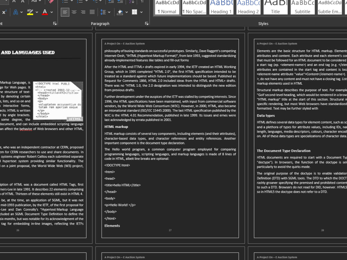The width and height of the screenshot is (347, 260).
Task: Expand Line Spacing dropdown arrow
Action: click(x=109, y=12)
